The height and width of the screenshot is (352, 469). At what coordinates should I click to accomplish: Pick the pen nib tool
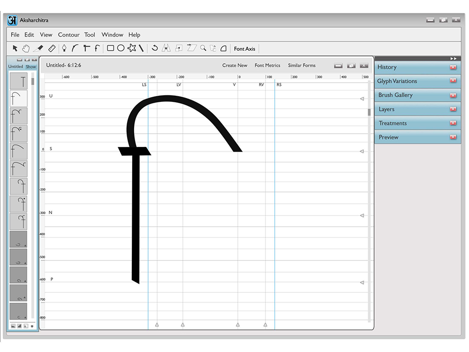64,48
